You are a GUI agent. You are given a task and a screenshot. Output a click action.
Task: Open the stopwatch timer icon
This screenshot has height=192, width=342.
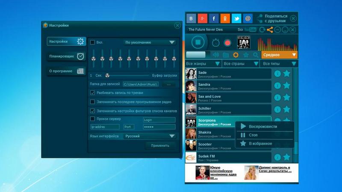click(216, 42)
